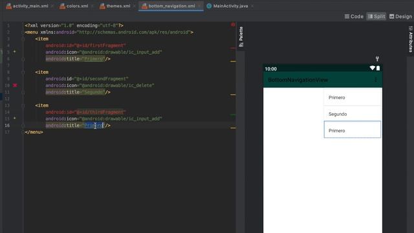Click the wifi icon in preview status bar
414x233 pixels.
[x=373, y=68]
